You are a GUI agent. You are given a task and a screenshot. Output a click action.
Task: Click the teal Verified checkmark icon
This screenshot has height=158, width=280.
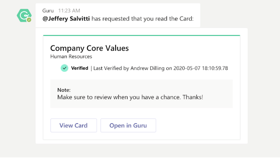(x=64, y=68)
